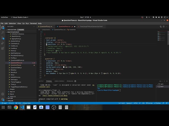Open editor more actions ellipsis

(x=167, y=27)
